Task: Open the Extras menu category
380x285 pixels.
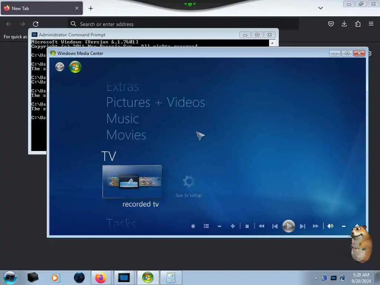Action: [122, 87]
